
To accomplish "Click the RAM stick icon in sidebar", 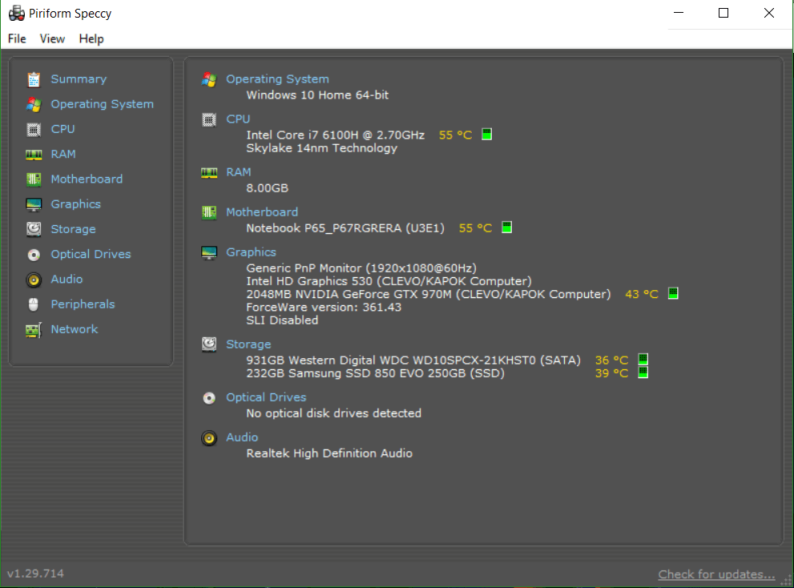I will (34, 155).
